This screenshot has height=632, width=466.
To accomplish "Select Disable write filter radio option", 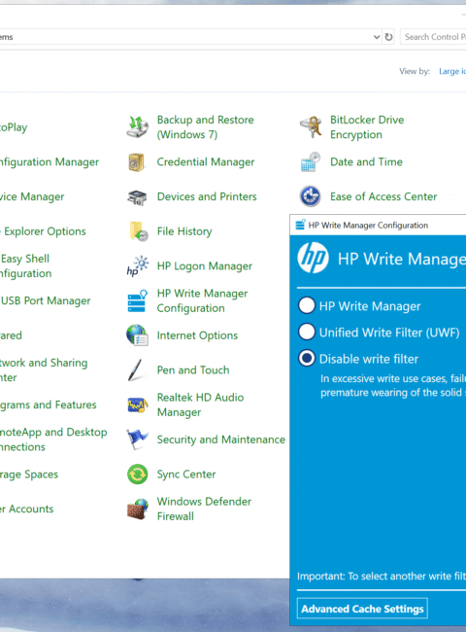I will (x=307, y=359).
